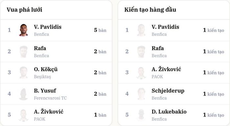230x126 pixels.
Task: Click the Vua phá lưới heading
Action: coord(24,10)
